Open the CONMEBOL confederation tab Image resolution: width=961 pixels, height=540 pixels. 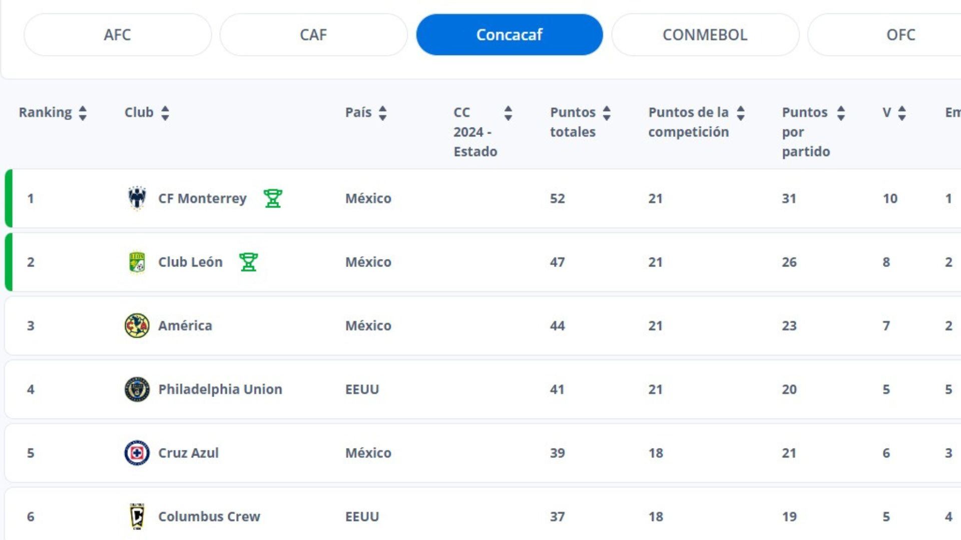pos(705,34)
